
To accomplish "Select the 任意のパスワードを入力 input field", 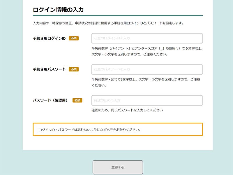I will (147, 69).
